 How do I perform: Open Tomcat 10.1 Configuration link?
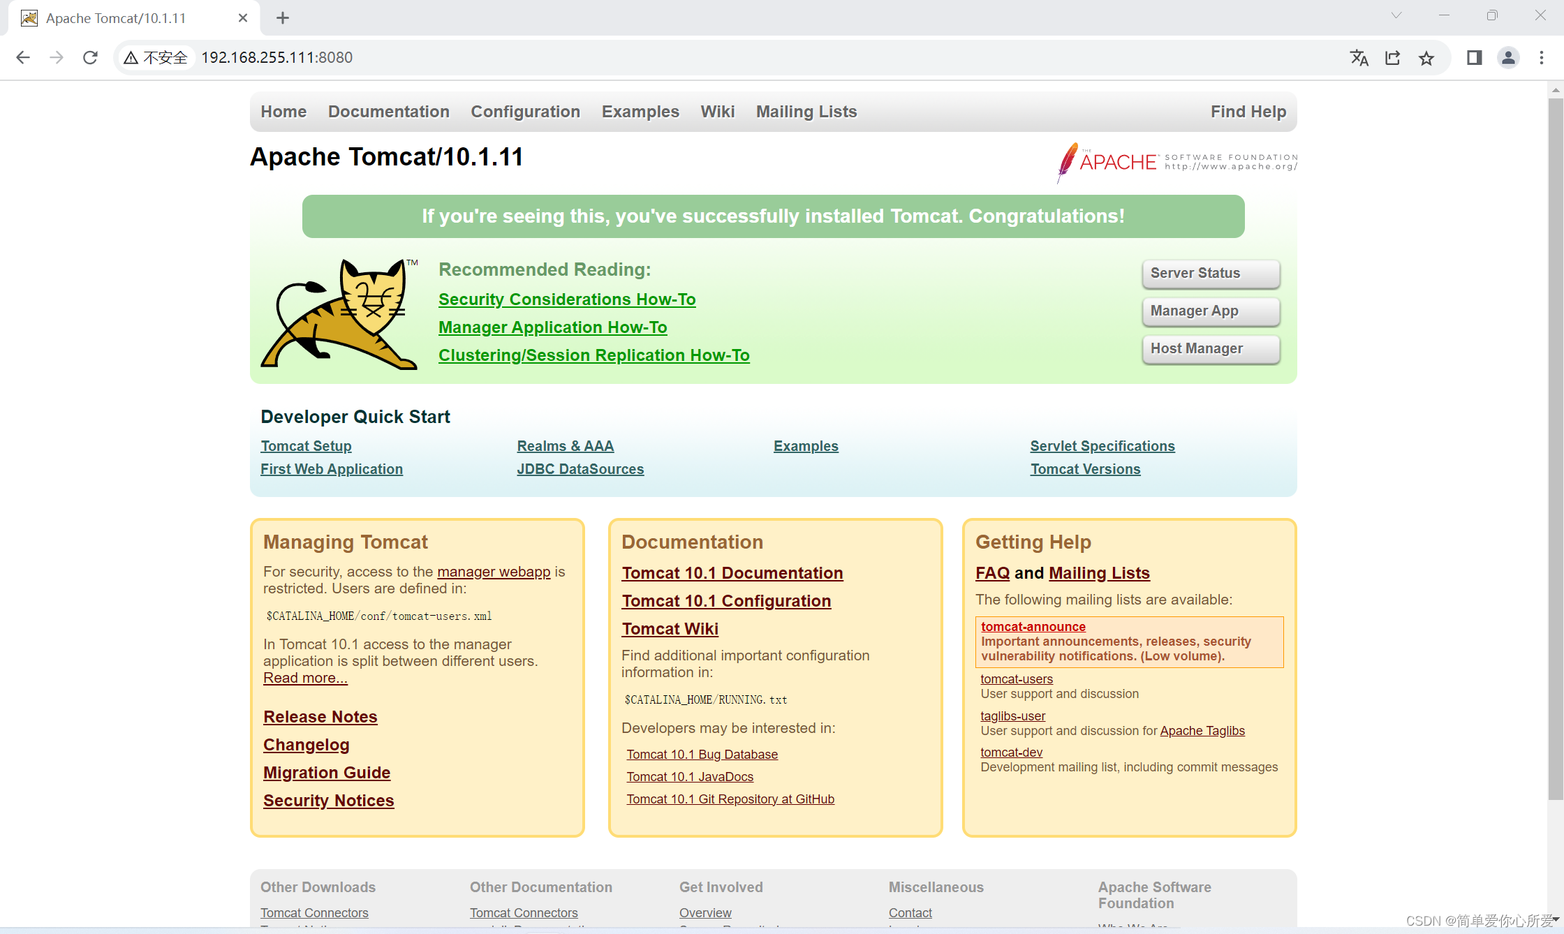pyautogui.click(x=726, y=601)
